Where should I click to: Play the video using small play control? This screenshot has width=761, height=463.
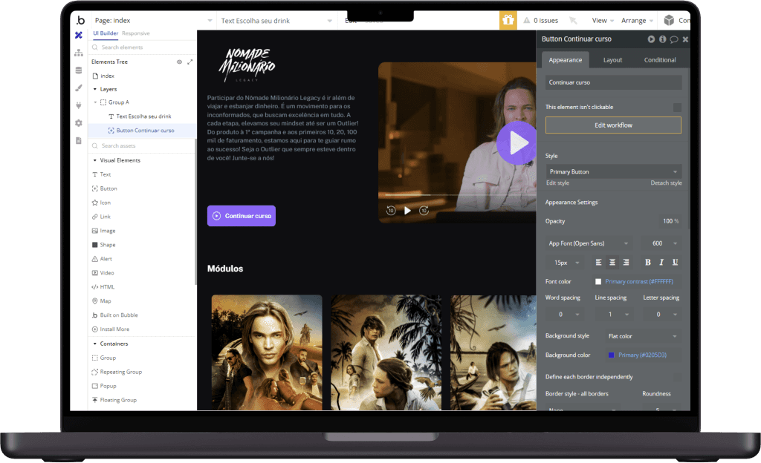[408, 210]
